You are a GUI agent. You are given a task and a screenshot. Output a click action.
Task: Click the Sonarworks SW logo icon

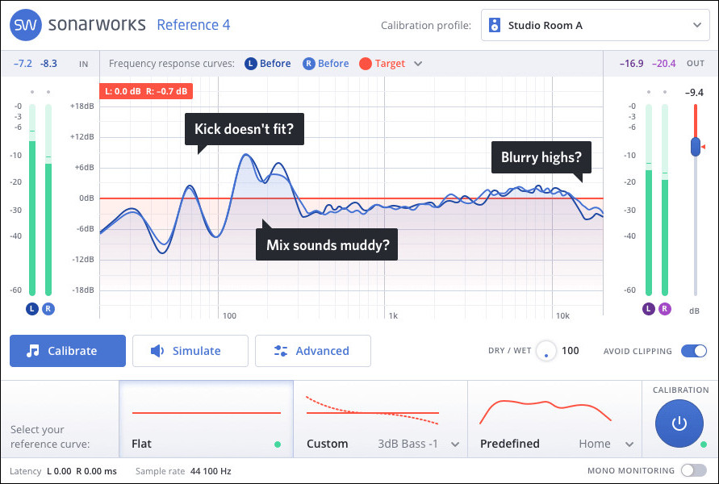(25, 25)
